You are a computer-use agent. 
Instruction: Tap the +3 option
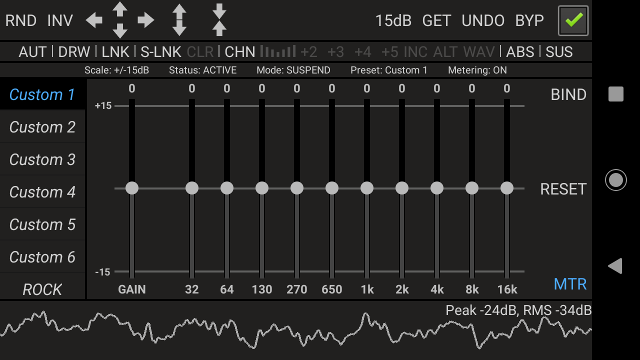tap(336, 51)
